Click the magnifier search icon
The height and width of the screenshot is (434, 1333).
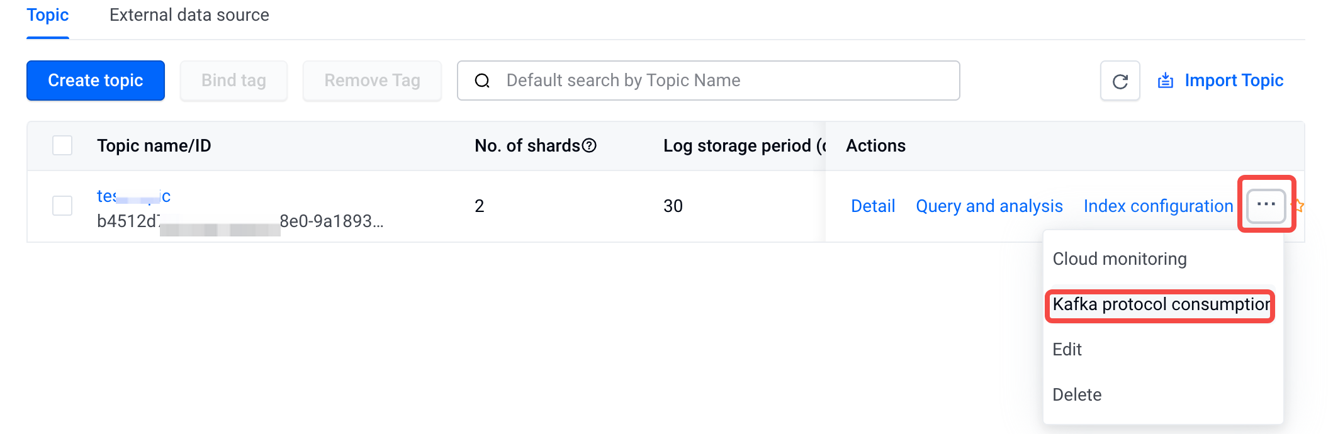(482, 81)
